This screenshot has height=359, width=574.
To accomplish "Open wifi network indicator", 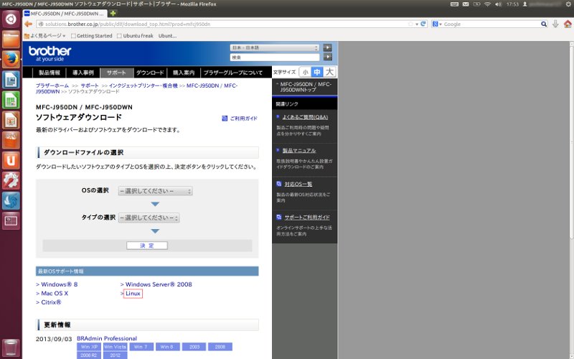I will click(487, 4).
